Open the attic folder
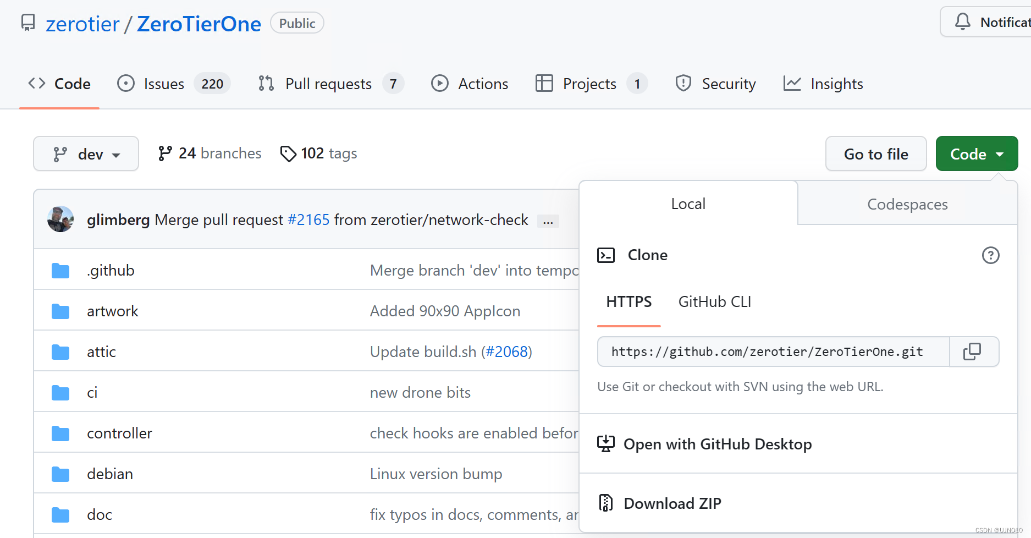Image resolution: width=1031 pixels, height=538 pixels. (x=102, y=352)
